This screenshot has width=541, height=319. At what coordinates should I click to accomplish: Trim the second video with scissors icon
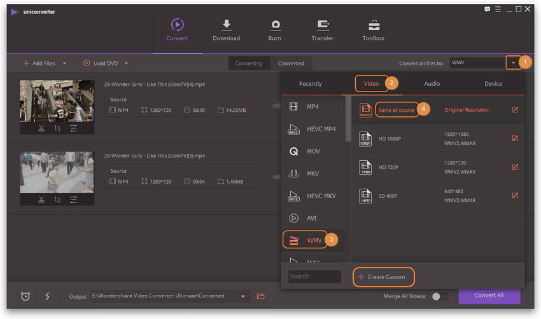pyautogui.click(x=41, y=200)
